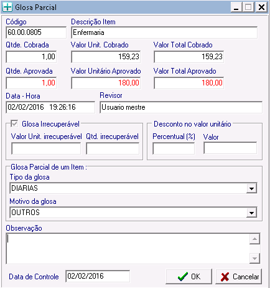Click the red X icon on Cancelar
270x288 pixels.
[225, 277]
